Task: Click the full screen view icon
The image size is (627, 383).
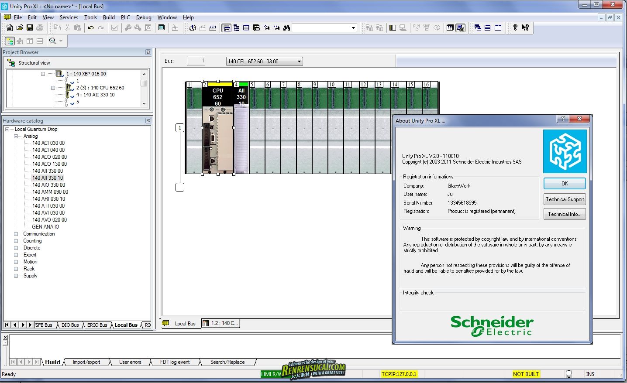Action: click(161, 27)
